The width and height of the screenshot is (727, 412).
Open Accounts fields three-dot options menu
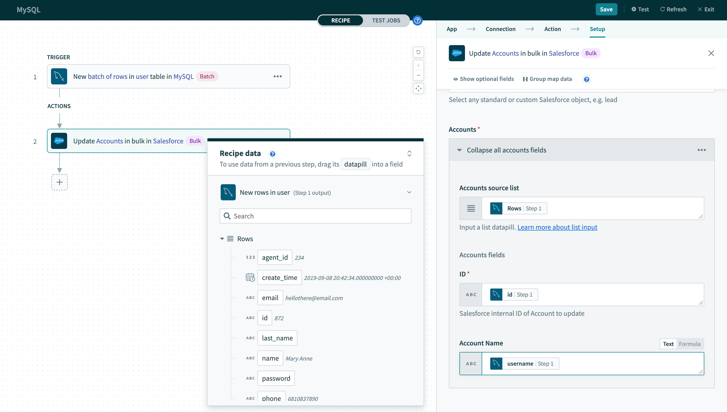pyautogui.click(x=702, y=150)
